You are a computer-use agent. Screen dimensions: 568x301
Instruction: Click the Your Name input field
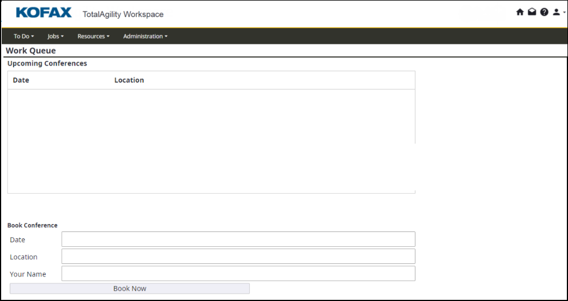tap(238, 274)
